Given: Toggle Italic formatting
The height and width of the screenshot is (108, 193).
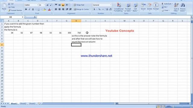Looking at the screenshot, I should tap(30, 9).
